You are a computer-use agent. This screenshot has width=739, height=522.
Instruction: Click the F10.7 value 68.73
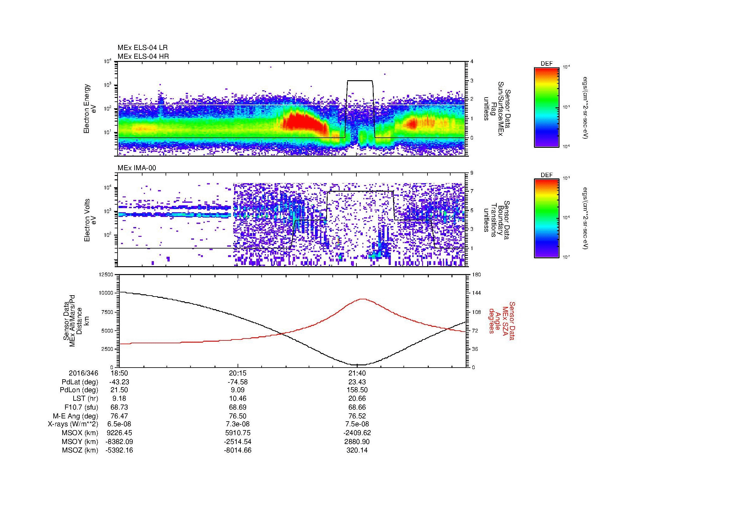[119, 407]
